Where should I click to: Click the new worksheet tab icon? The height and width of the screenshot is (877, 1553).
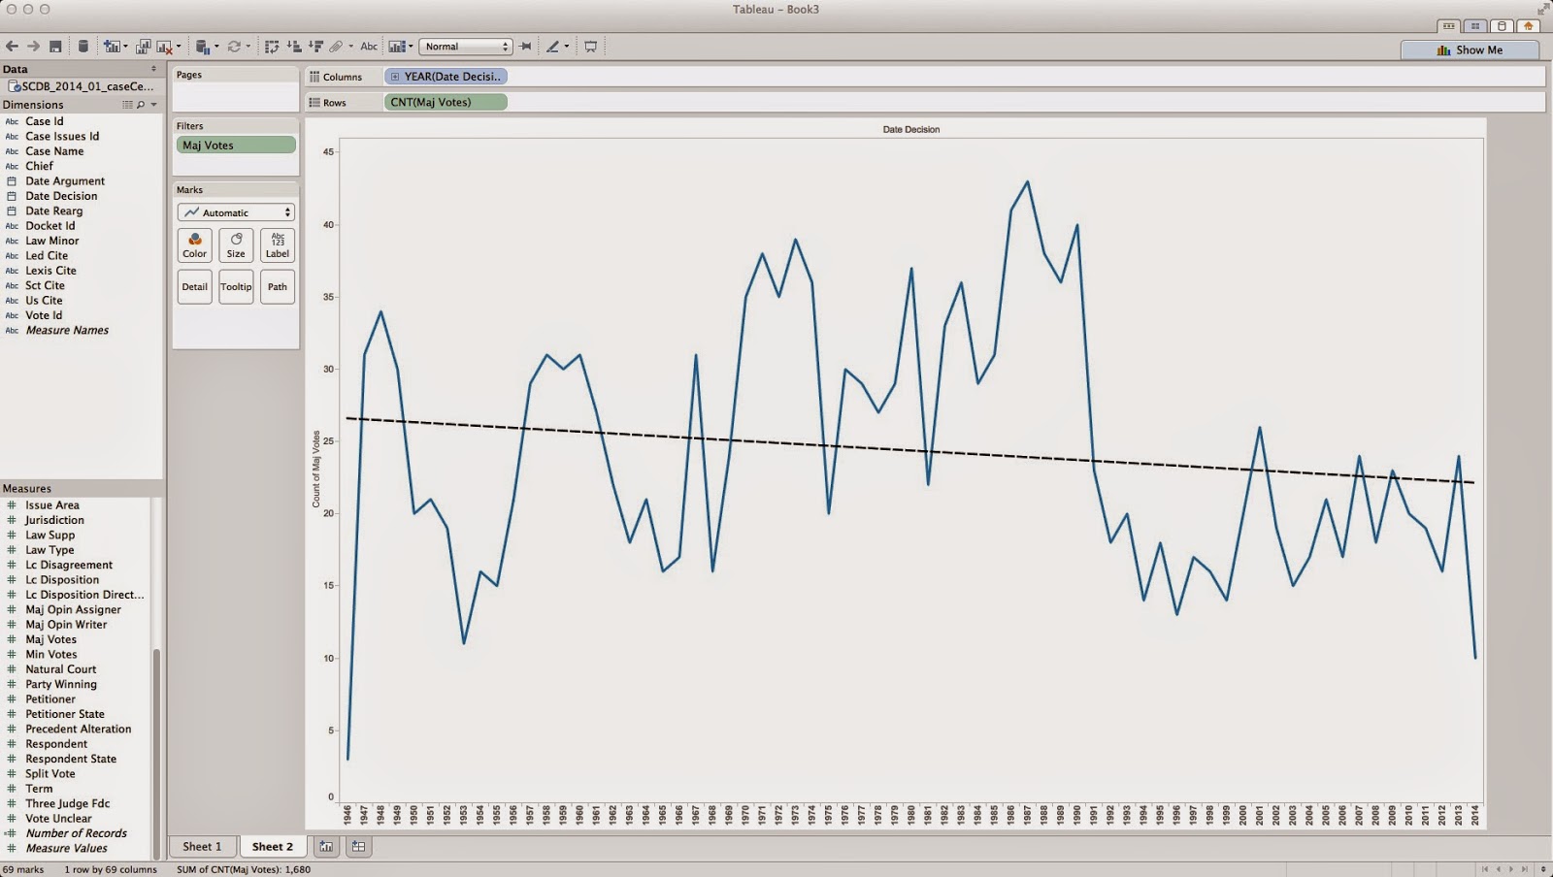[326, 847]
